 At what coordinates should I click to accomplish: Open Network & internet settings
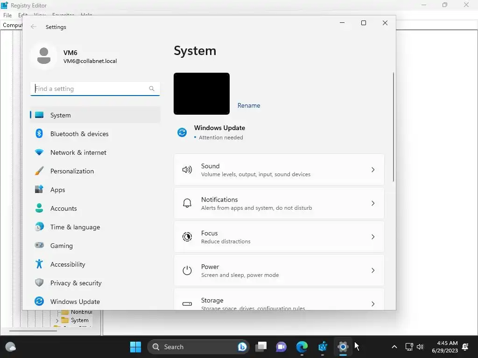95,152
